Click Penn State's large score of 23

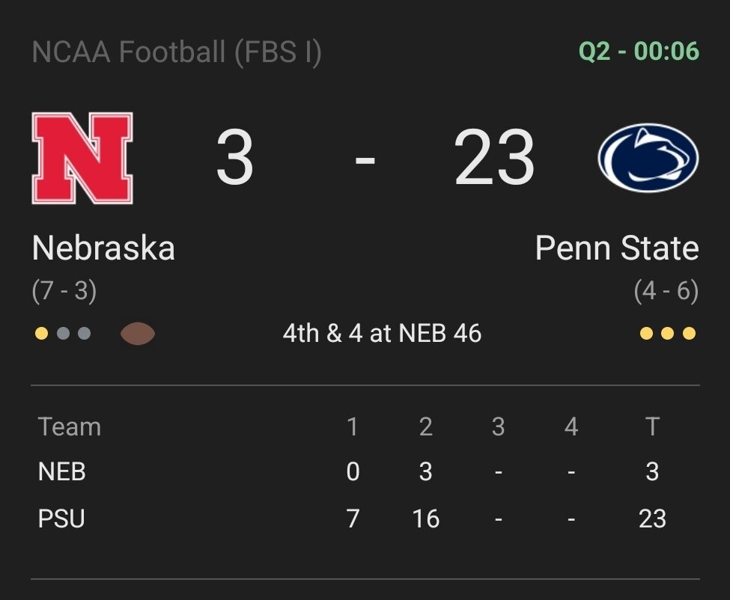[x=494, y=159]
